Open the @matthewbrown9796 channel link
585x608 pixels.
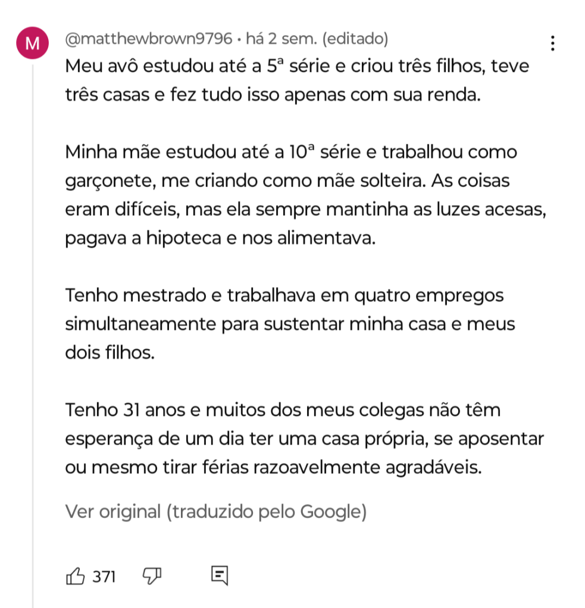click(148, 39)
